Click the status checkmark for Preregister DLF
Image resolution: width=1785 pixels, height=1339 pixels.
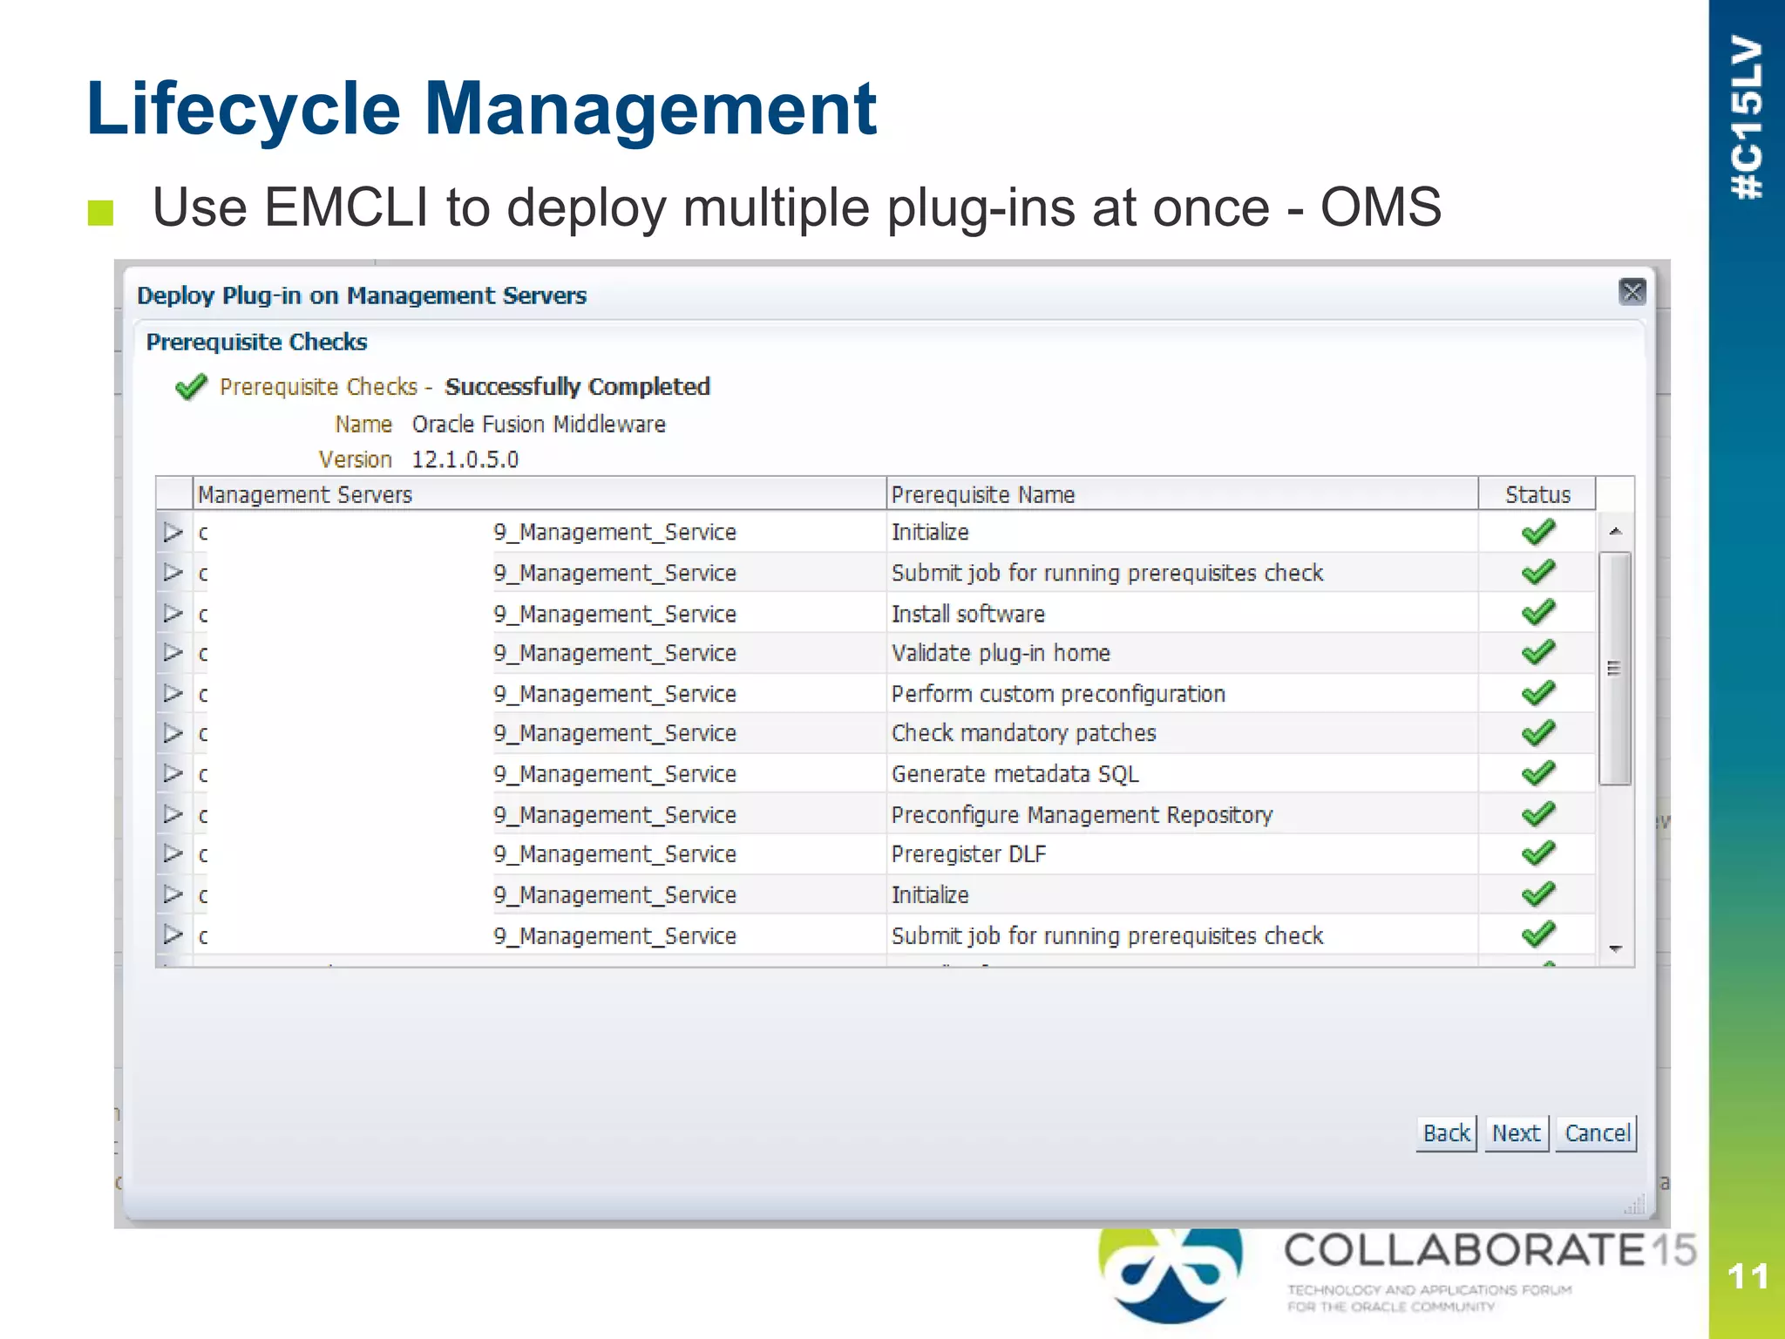pos(1538,853)
